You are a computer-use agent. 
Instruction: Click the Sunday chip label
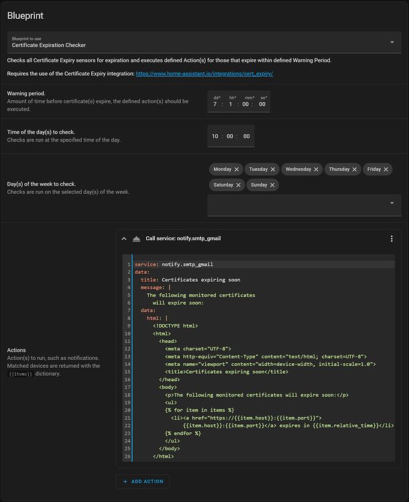tap(259, 185)
